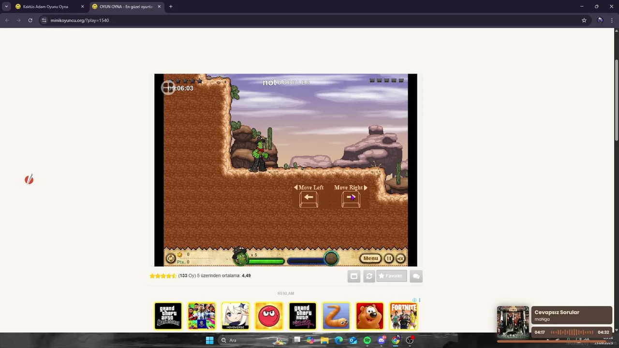Open Spotify from taskbar
This screenshot has height=348, width=619.
(367, 340)
